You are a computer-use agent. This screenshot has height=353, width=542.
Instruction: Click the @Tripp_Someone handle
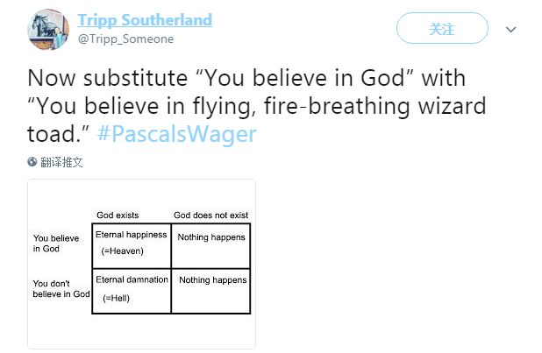point(125,39)
